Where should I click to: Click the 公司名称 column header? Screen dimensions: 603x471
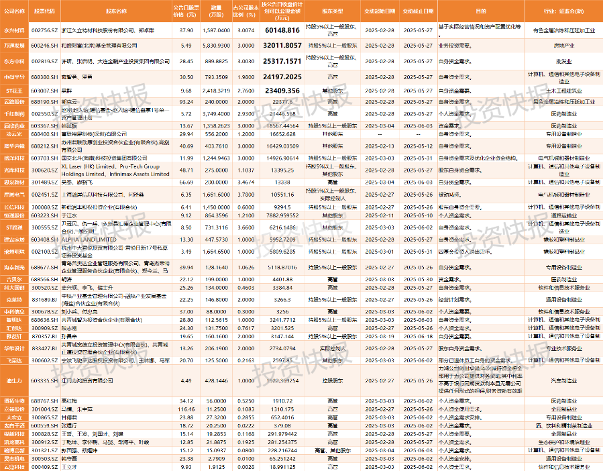[x=15, y=11]
